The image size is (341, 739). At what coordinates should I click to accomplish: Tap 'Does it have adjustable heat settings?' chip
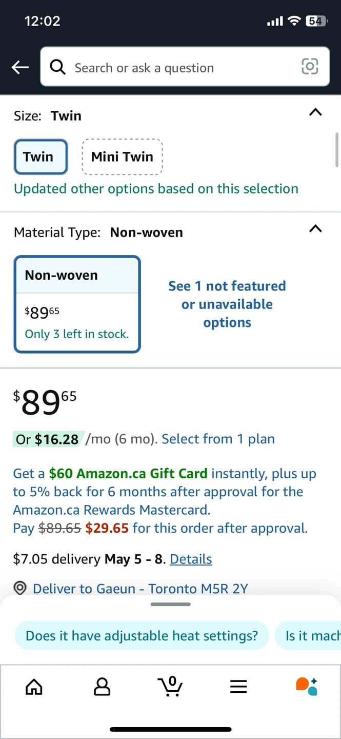click(x=142, y=636)
